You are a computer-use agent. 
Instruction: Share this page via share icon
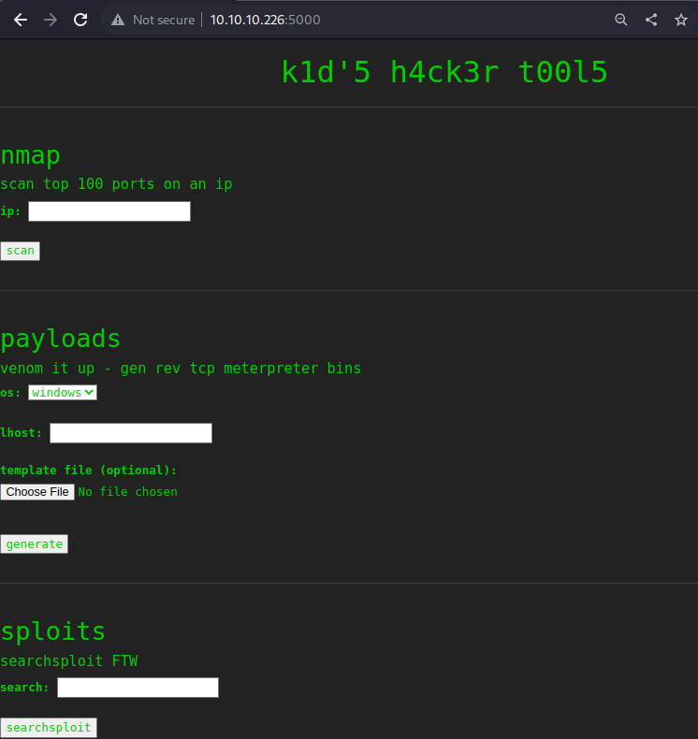(x=651, y=20)
